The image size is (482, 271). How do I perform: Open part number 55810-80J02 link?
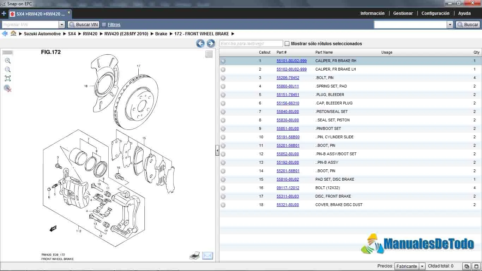click(x=288, y=179)
